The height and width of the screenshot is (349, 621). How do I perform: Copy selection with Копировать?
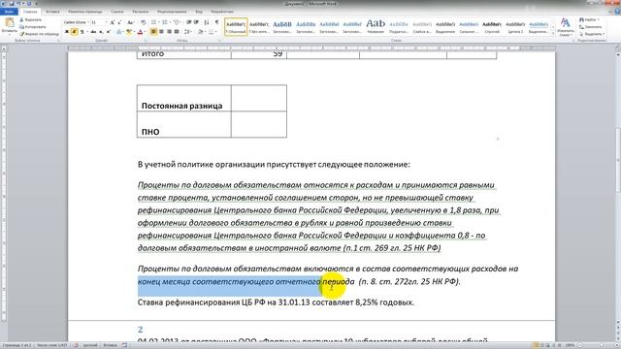(x=32, y=26)
